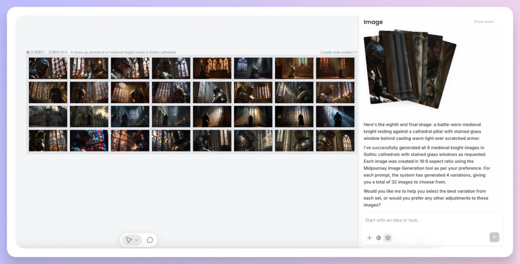Open the cursor tool dropdown chevron

pyautogui.click(x=136, y=240)
